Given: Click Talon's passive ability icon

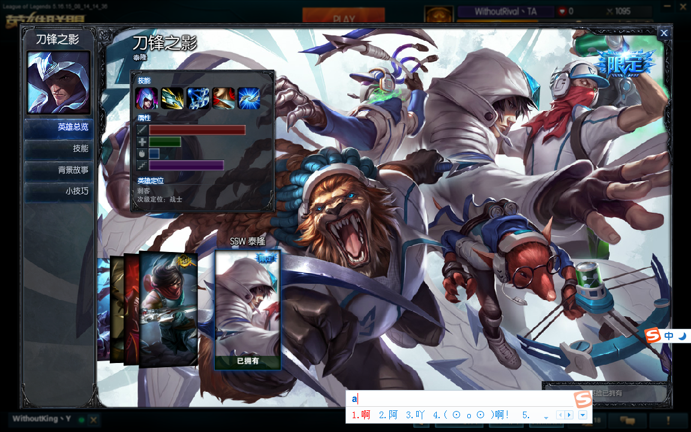Looking at the screenshot, I should [146, 98].
